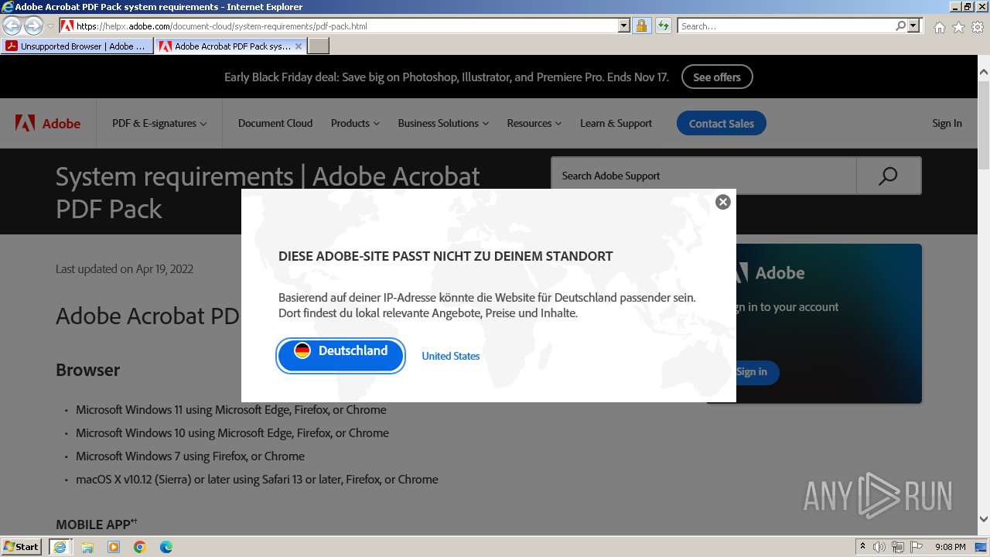Switch to Unsupported Browser tab
This screenshot has width=990, height=557.
(77, 46)
